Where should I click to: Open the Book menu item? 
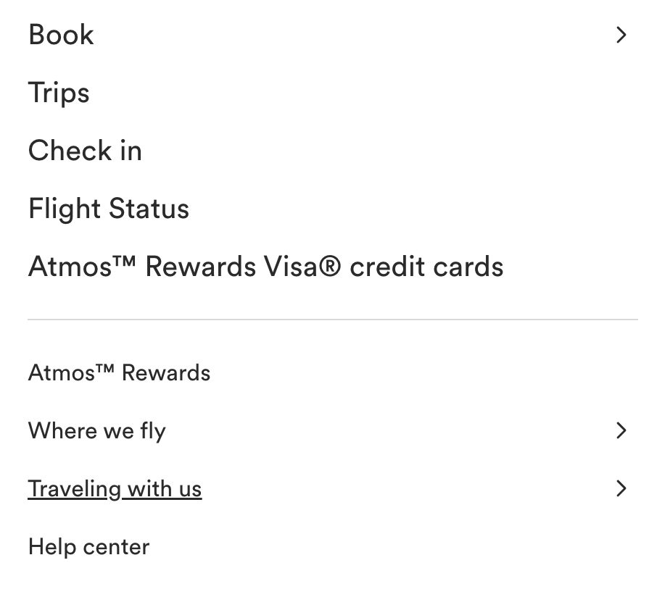click(x=62, y=35)
